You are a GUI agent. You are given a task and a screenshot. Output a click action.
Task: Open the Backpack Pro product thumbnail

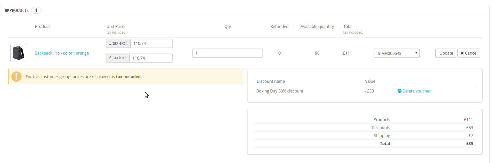(x=18, y=53)
